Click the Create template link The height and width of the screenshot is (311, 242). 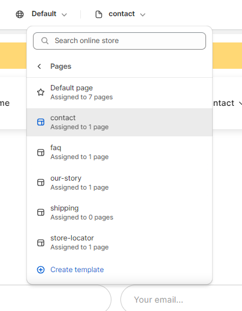tap(77, 270)
